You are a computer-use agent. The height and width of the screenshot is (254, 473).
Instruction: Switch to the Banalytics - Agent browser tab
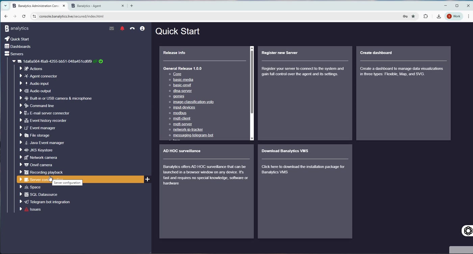98,6
